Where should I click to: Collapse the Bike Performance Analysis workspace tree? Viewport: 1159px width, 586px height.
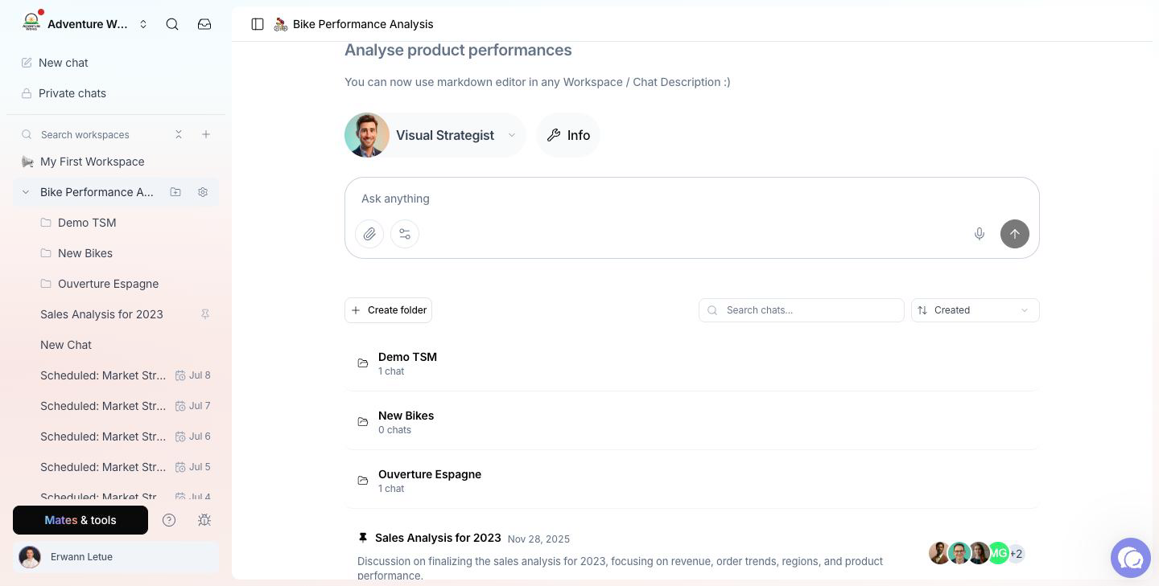click(25, 192)
